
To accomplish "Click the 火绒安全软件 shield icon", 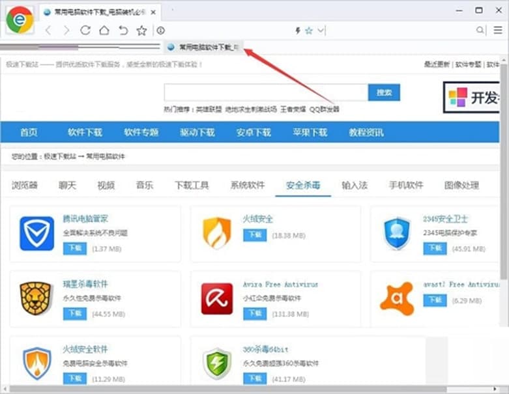I will (37, 363).
